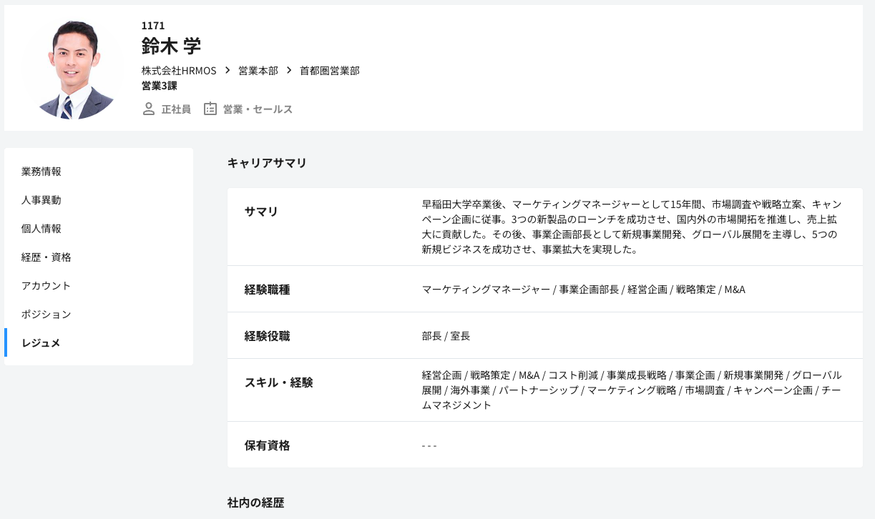This screenshot has height=519, width=875.
Task: Expand breadcrumb chevron after 株式会社HRMOS
Action: click(226, 71)
